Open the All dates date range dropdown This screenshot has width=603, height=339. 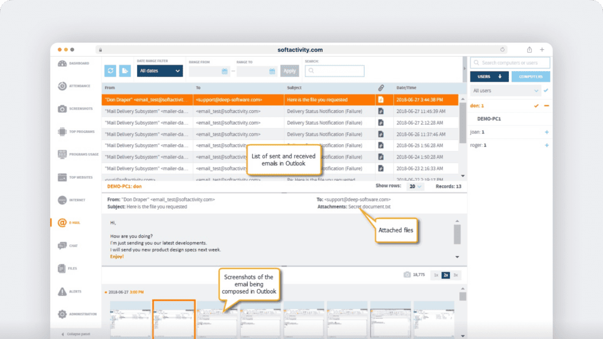click(x=160, y=70)
